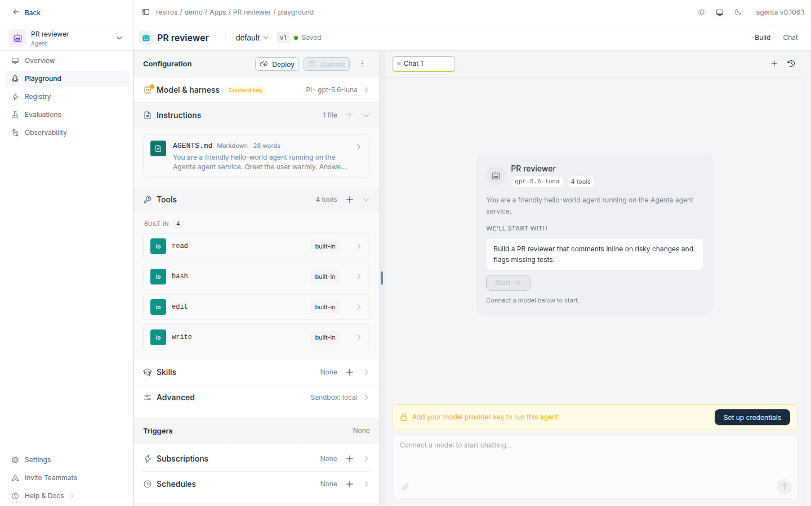Open bash tool details chevron

[359, 277]
